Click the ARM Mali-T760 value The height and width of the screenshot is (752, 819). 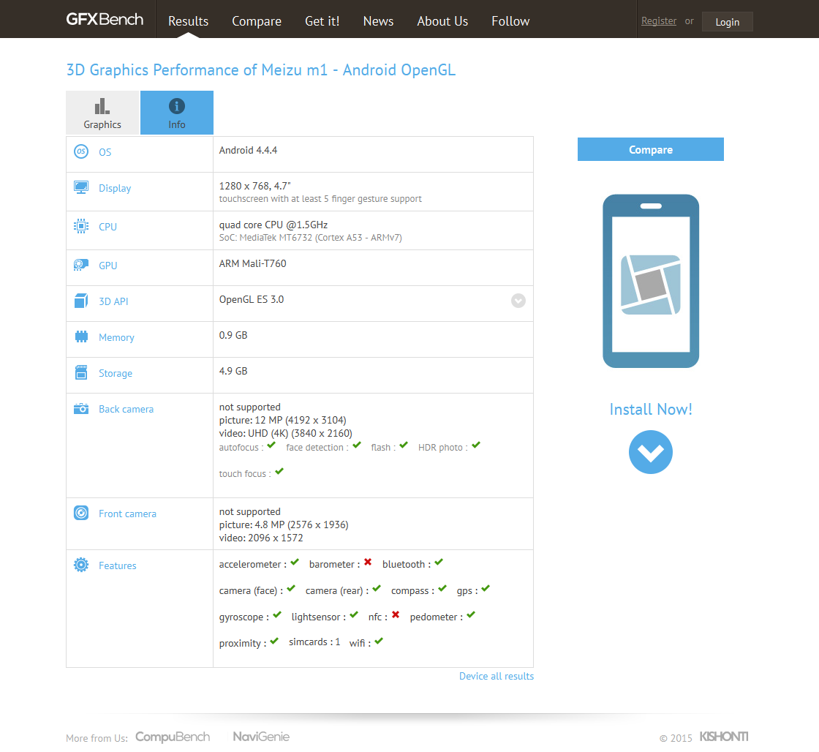253,263
